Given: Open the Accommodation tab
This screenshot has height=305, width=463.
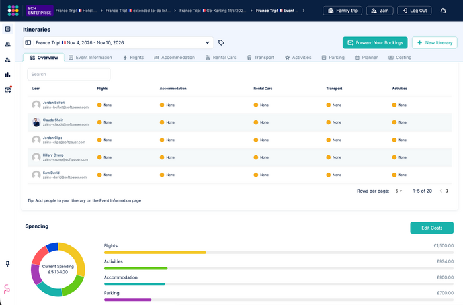Looking at the screenshot, I should 175,58.
